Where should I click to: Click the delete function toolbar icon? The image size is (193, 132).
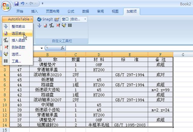pos(58,25)
